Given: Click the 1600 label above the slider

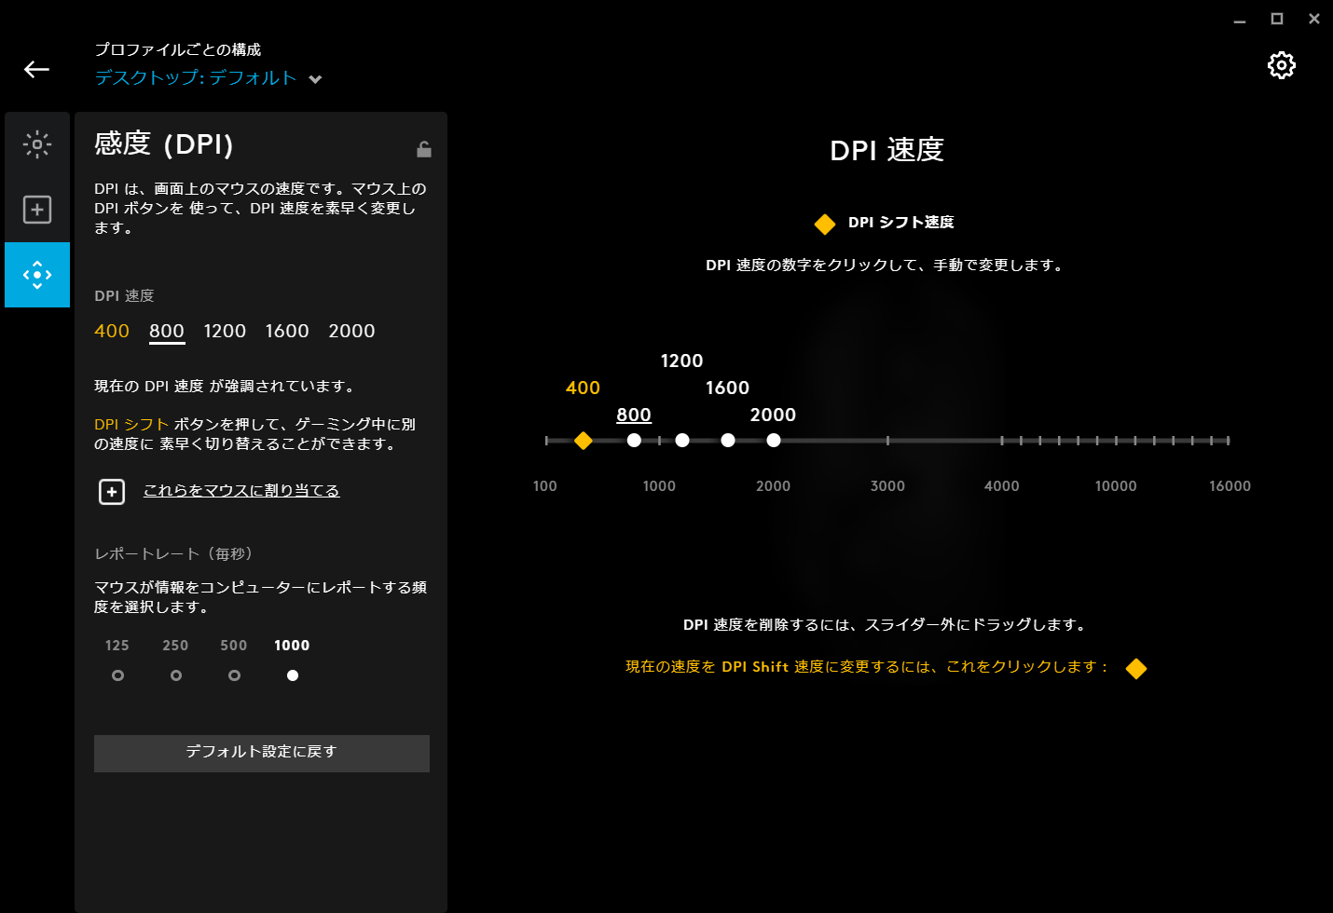Looking at the screenshot, I should [x=728, y=388].
